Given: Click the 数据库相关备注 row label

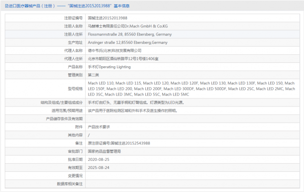Looking at the screenshot, I should click(70, 184).
